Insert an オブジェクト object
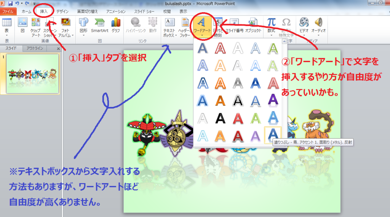Viewport: 390px width, 217px height. 253,25
